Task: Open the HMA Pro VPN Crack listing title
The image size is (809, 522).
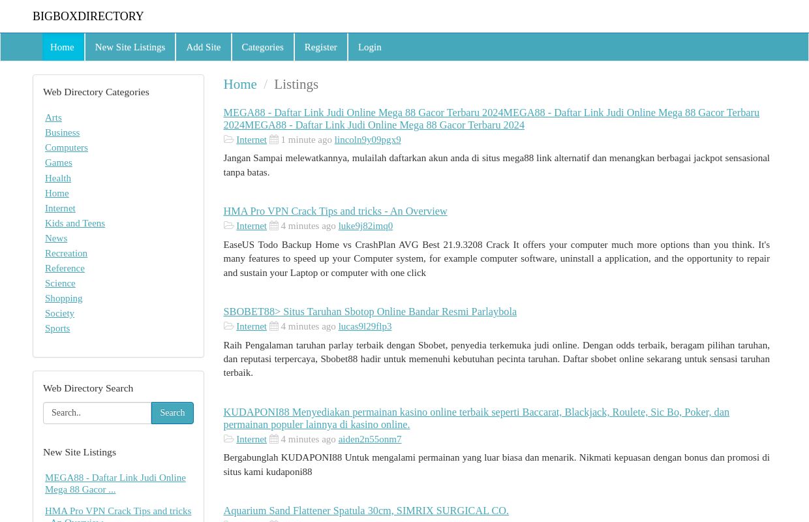Action: pos(335,211)
